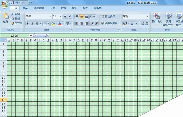Align text right
The image size is (183, 117).
(86, 24)
